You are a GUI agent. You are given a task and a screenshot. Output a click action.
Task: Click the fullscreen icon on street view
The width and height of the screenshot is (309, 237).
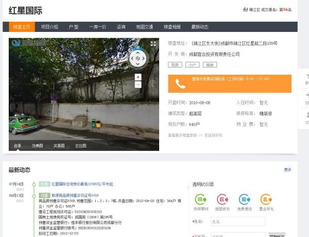click(153, 44)
